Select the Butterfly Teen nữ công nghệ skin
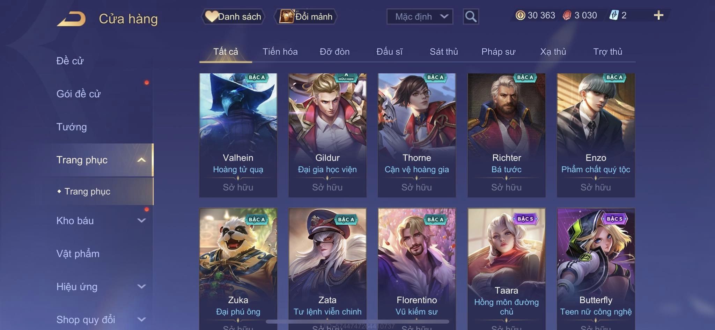This screenshot has width=715, height=330. pos(596,269)
